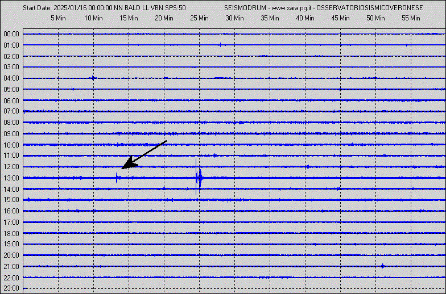Click the 40 Min column header
446x294 pixels.
[305, 18]
